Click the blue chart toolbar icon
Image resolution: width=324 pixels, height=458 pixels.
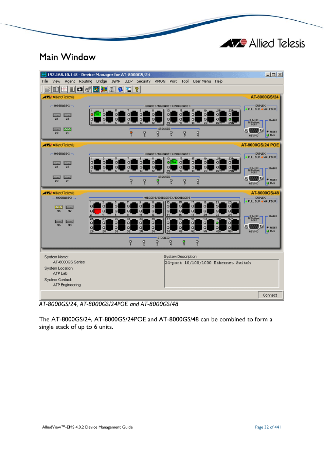tap(96, 89)
